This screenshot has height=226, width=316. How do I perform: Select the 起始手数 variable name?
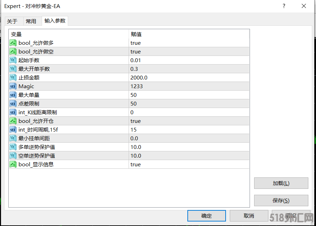click(x=29, y=60)
